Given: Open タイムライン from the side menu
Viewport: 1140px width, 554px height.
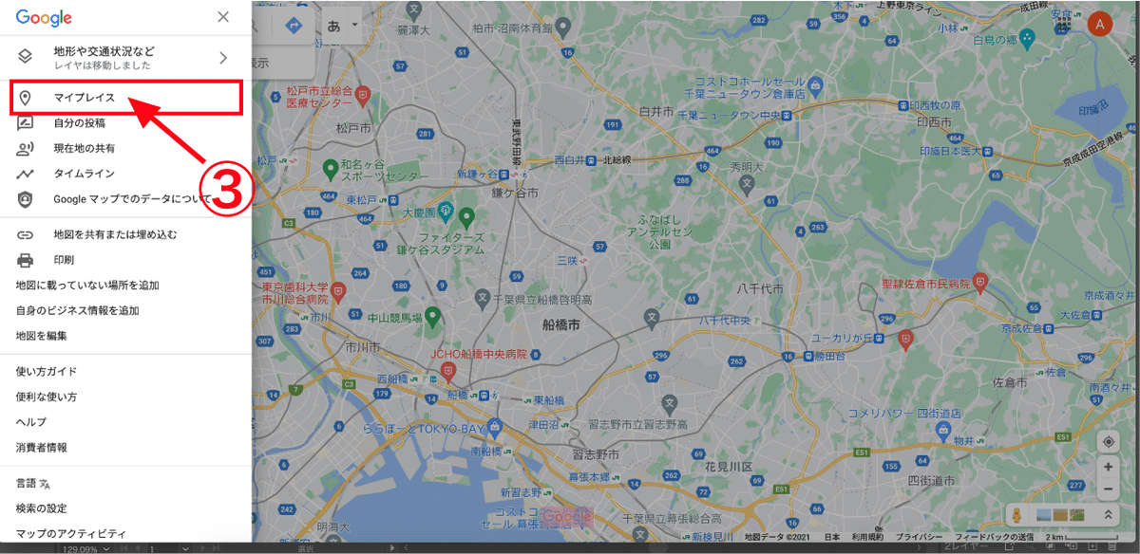Looking at the screenshot, I should 84,174.
